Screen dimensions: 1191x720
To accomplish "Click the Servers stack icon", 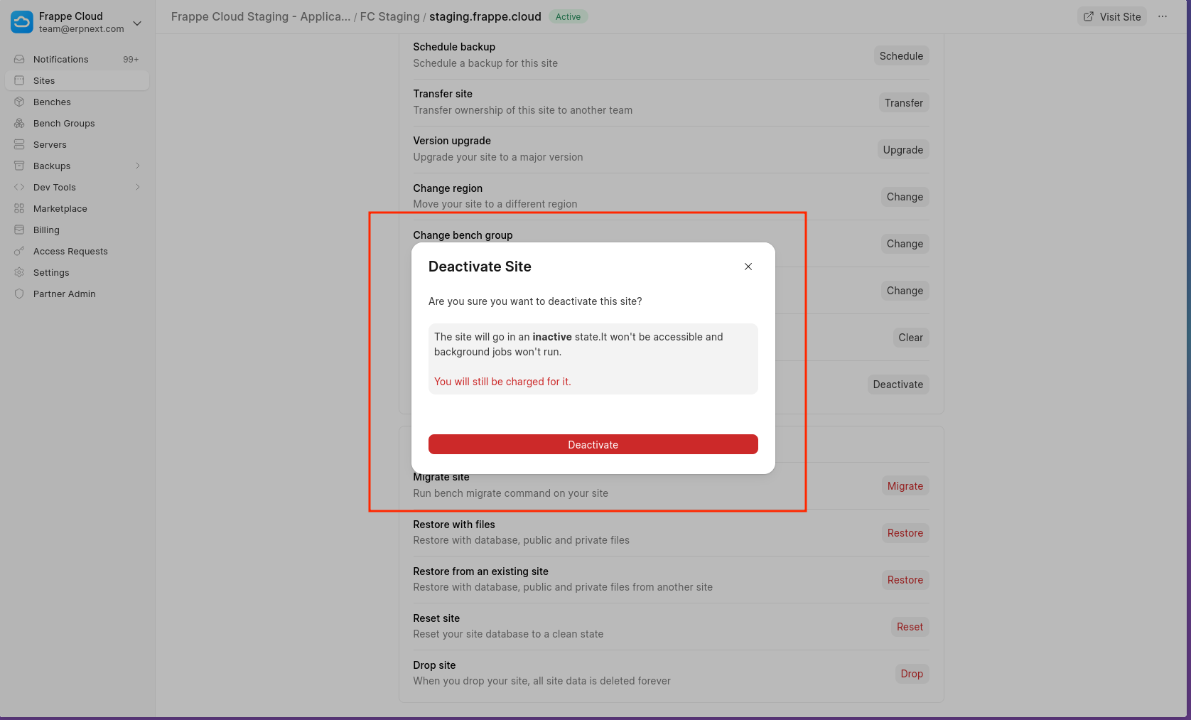I will (x=19, y=145).
